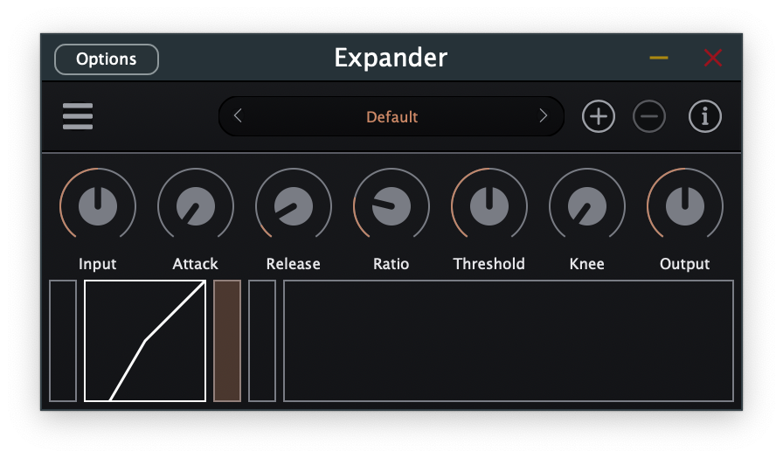Remove preset with the minus circle icon
Viewport: 783px width, 458px height.
649,116
